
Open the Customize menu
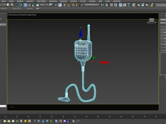point(64,1)
